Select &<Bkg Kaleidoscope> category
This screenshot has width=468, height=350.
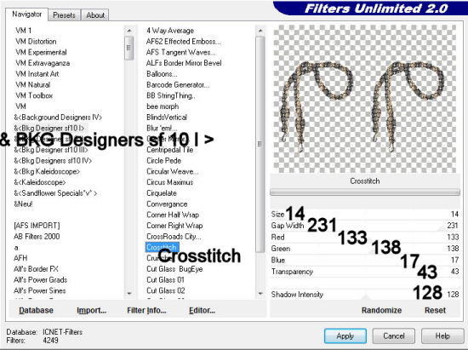[47, 172]
